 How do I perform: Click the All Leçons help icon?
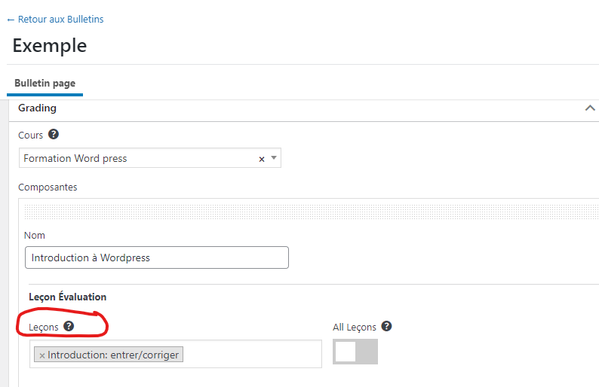386,326
